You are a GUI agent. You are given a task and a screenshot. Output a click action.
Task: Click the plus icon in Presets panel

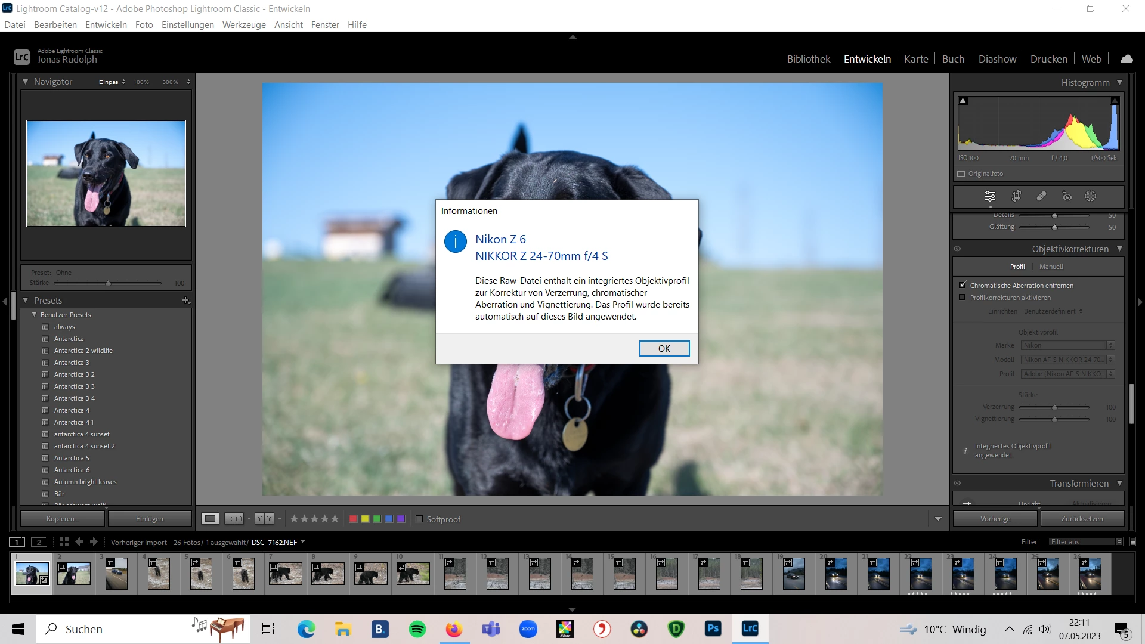coord(185,301)
